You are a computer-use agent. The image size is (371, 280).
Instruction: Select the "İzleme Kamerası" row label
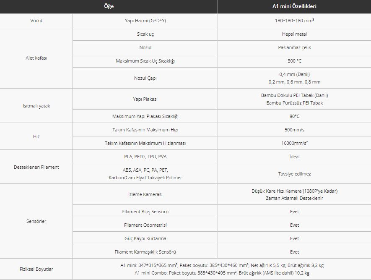click(x=145, y=194)
